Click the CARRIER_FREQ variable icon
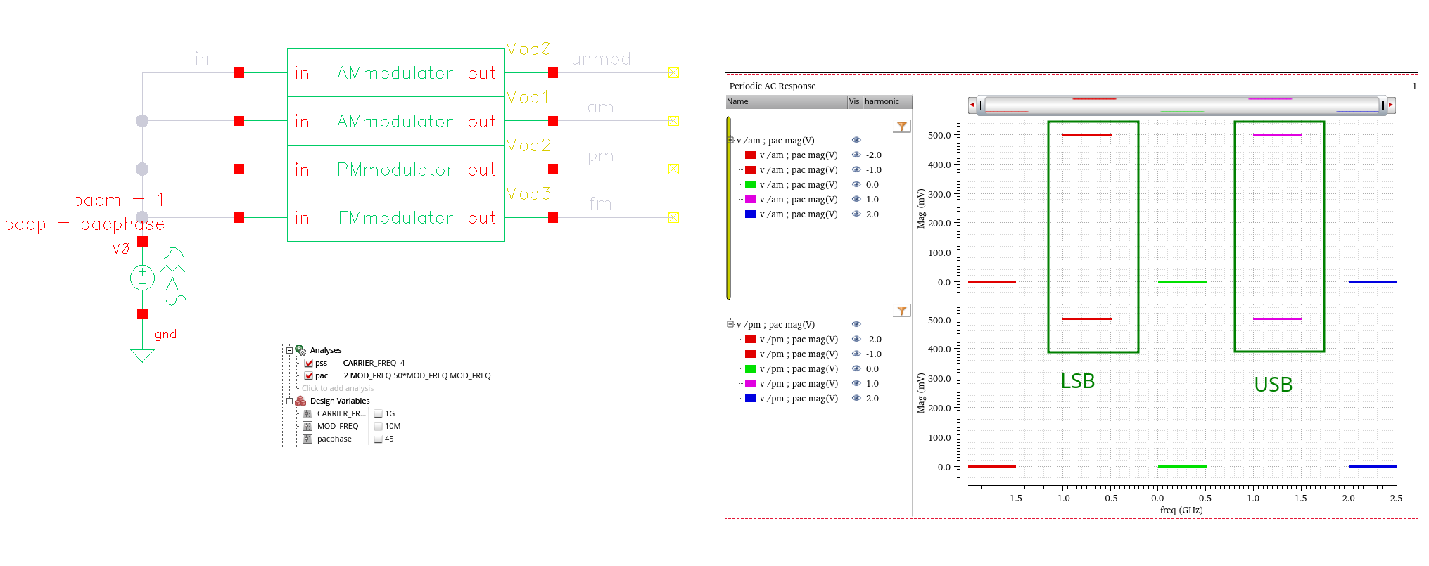This screenshot has height=566, width=1429. tap(307, 413)
